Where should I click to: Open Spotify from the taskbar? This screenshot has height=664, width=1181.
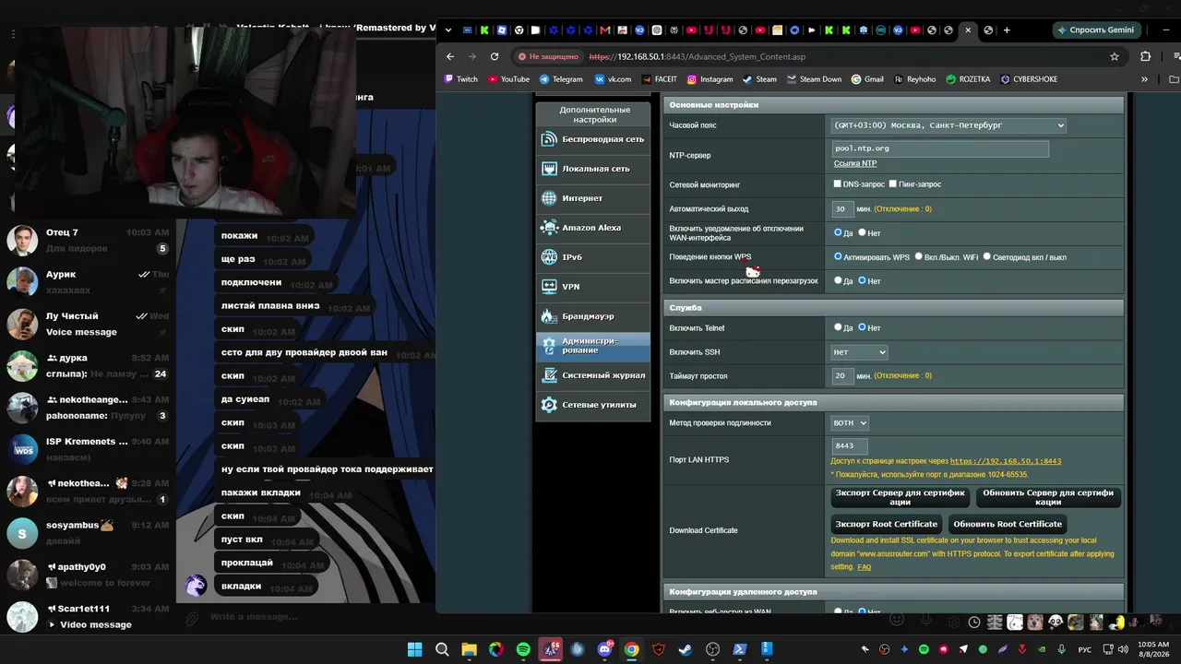[523, 649]
